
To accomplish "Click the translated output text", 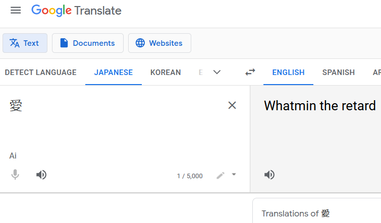I will coord(320,106).
